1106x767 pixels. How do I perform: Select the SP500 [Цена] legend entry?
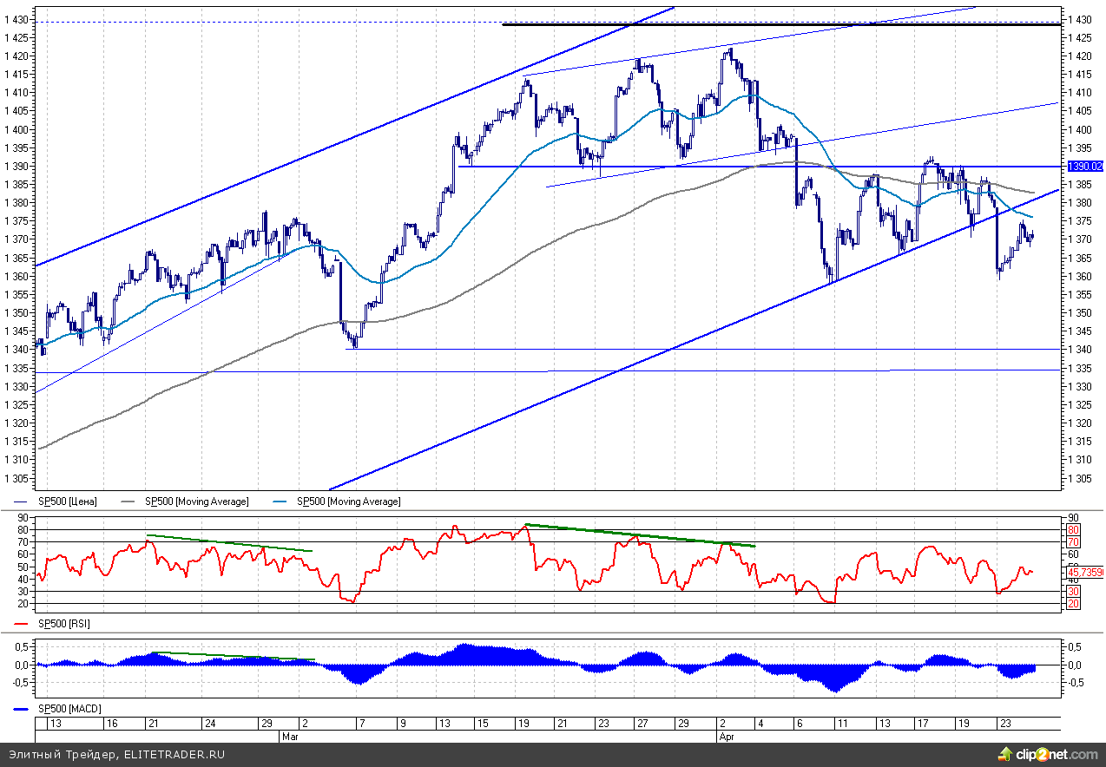pos(67,501)
